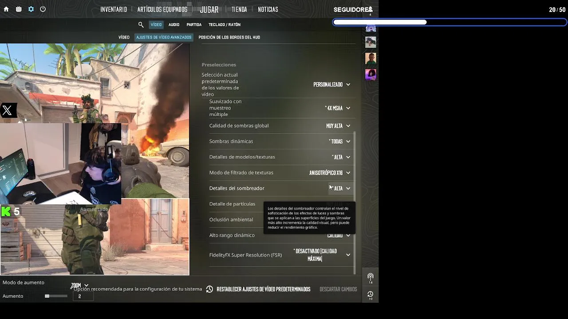Viewport: 568px width, 319px height.
Task: Click the streamer webcam overlay
Action: pos(60,163)
